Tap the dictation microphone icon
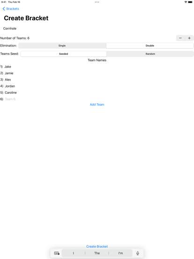 click(x=138, y=253)
